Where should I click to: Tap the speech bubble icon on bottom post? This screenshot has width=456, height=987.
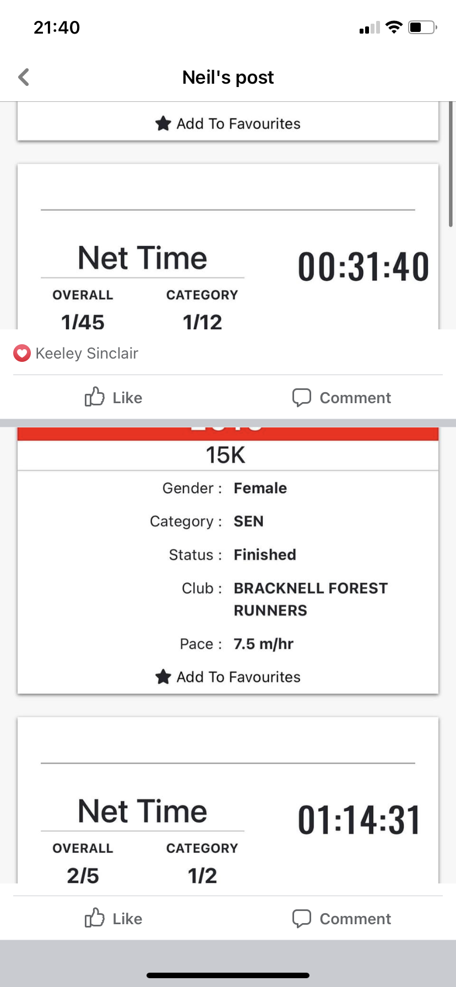pos(301,918)
